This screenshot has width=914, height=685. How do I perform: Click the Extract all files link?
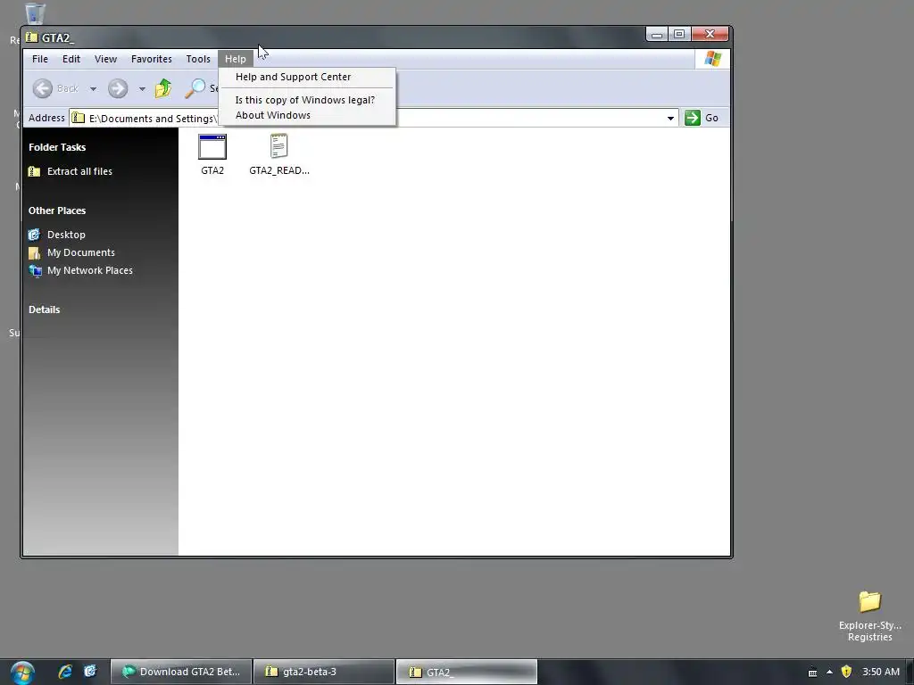[79, 171]
